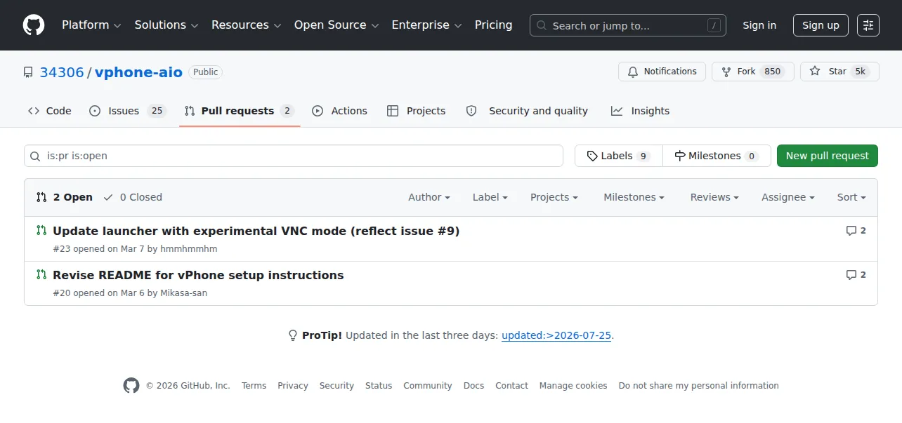
Task: Click the search magnifier icon in filter box
Action: coord(36,156)
